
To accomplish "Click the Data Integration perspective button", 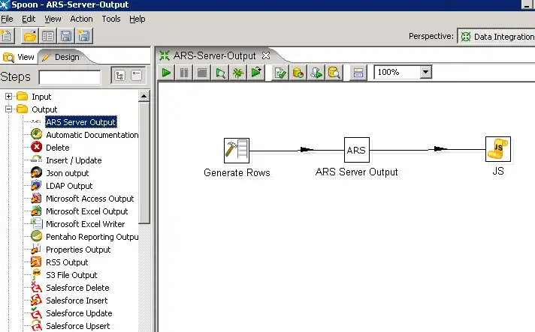I will pyautogui.click(x=497, y=37).
